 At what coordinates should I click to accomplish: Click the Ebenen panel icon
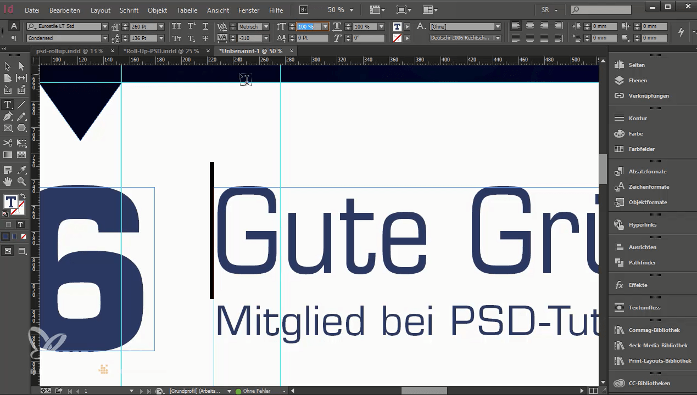tap(620, 80)
